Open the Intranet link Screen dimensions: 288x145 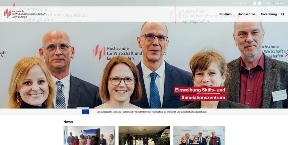(280, 3)
